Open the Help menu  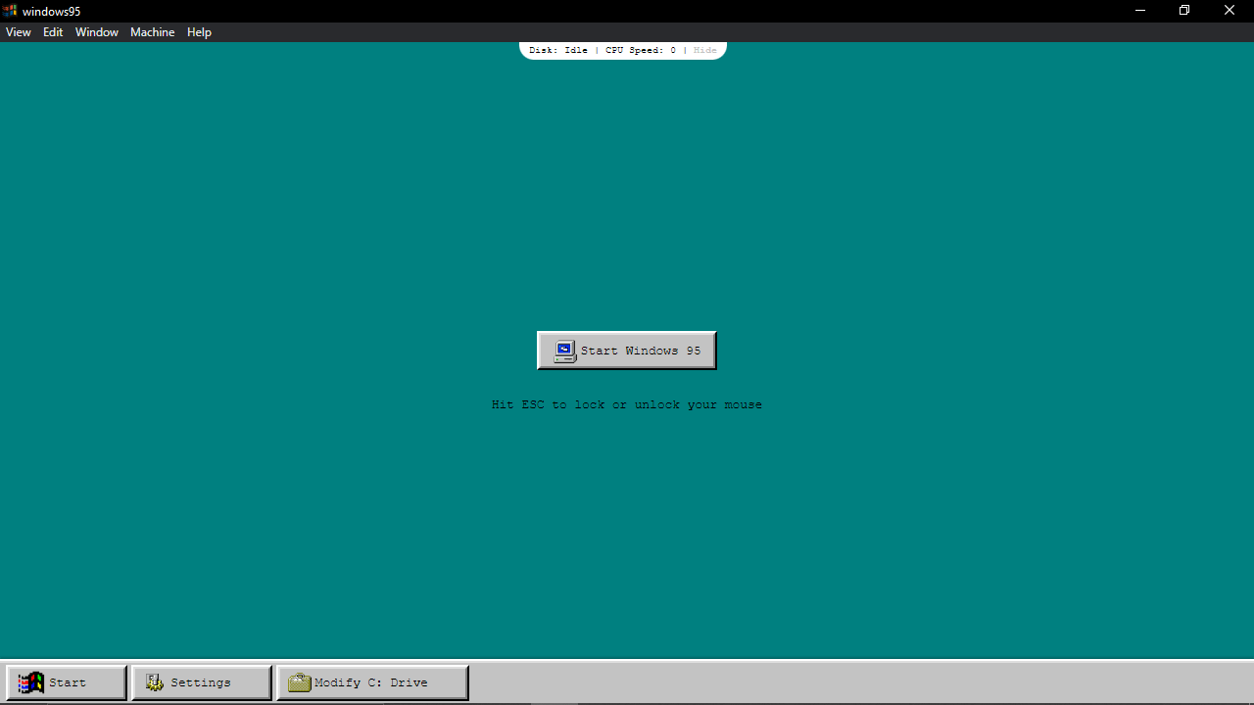point(199,32)
